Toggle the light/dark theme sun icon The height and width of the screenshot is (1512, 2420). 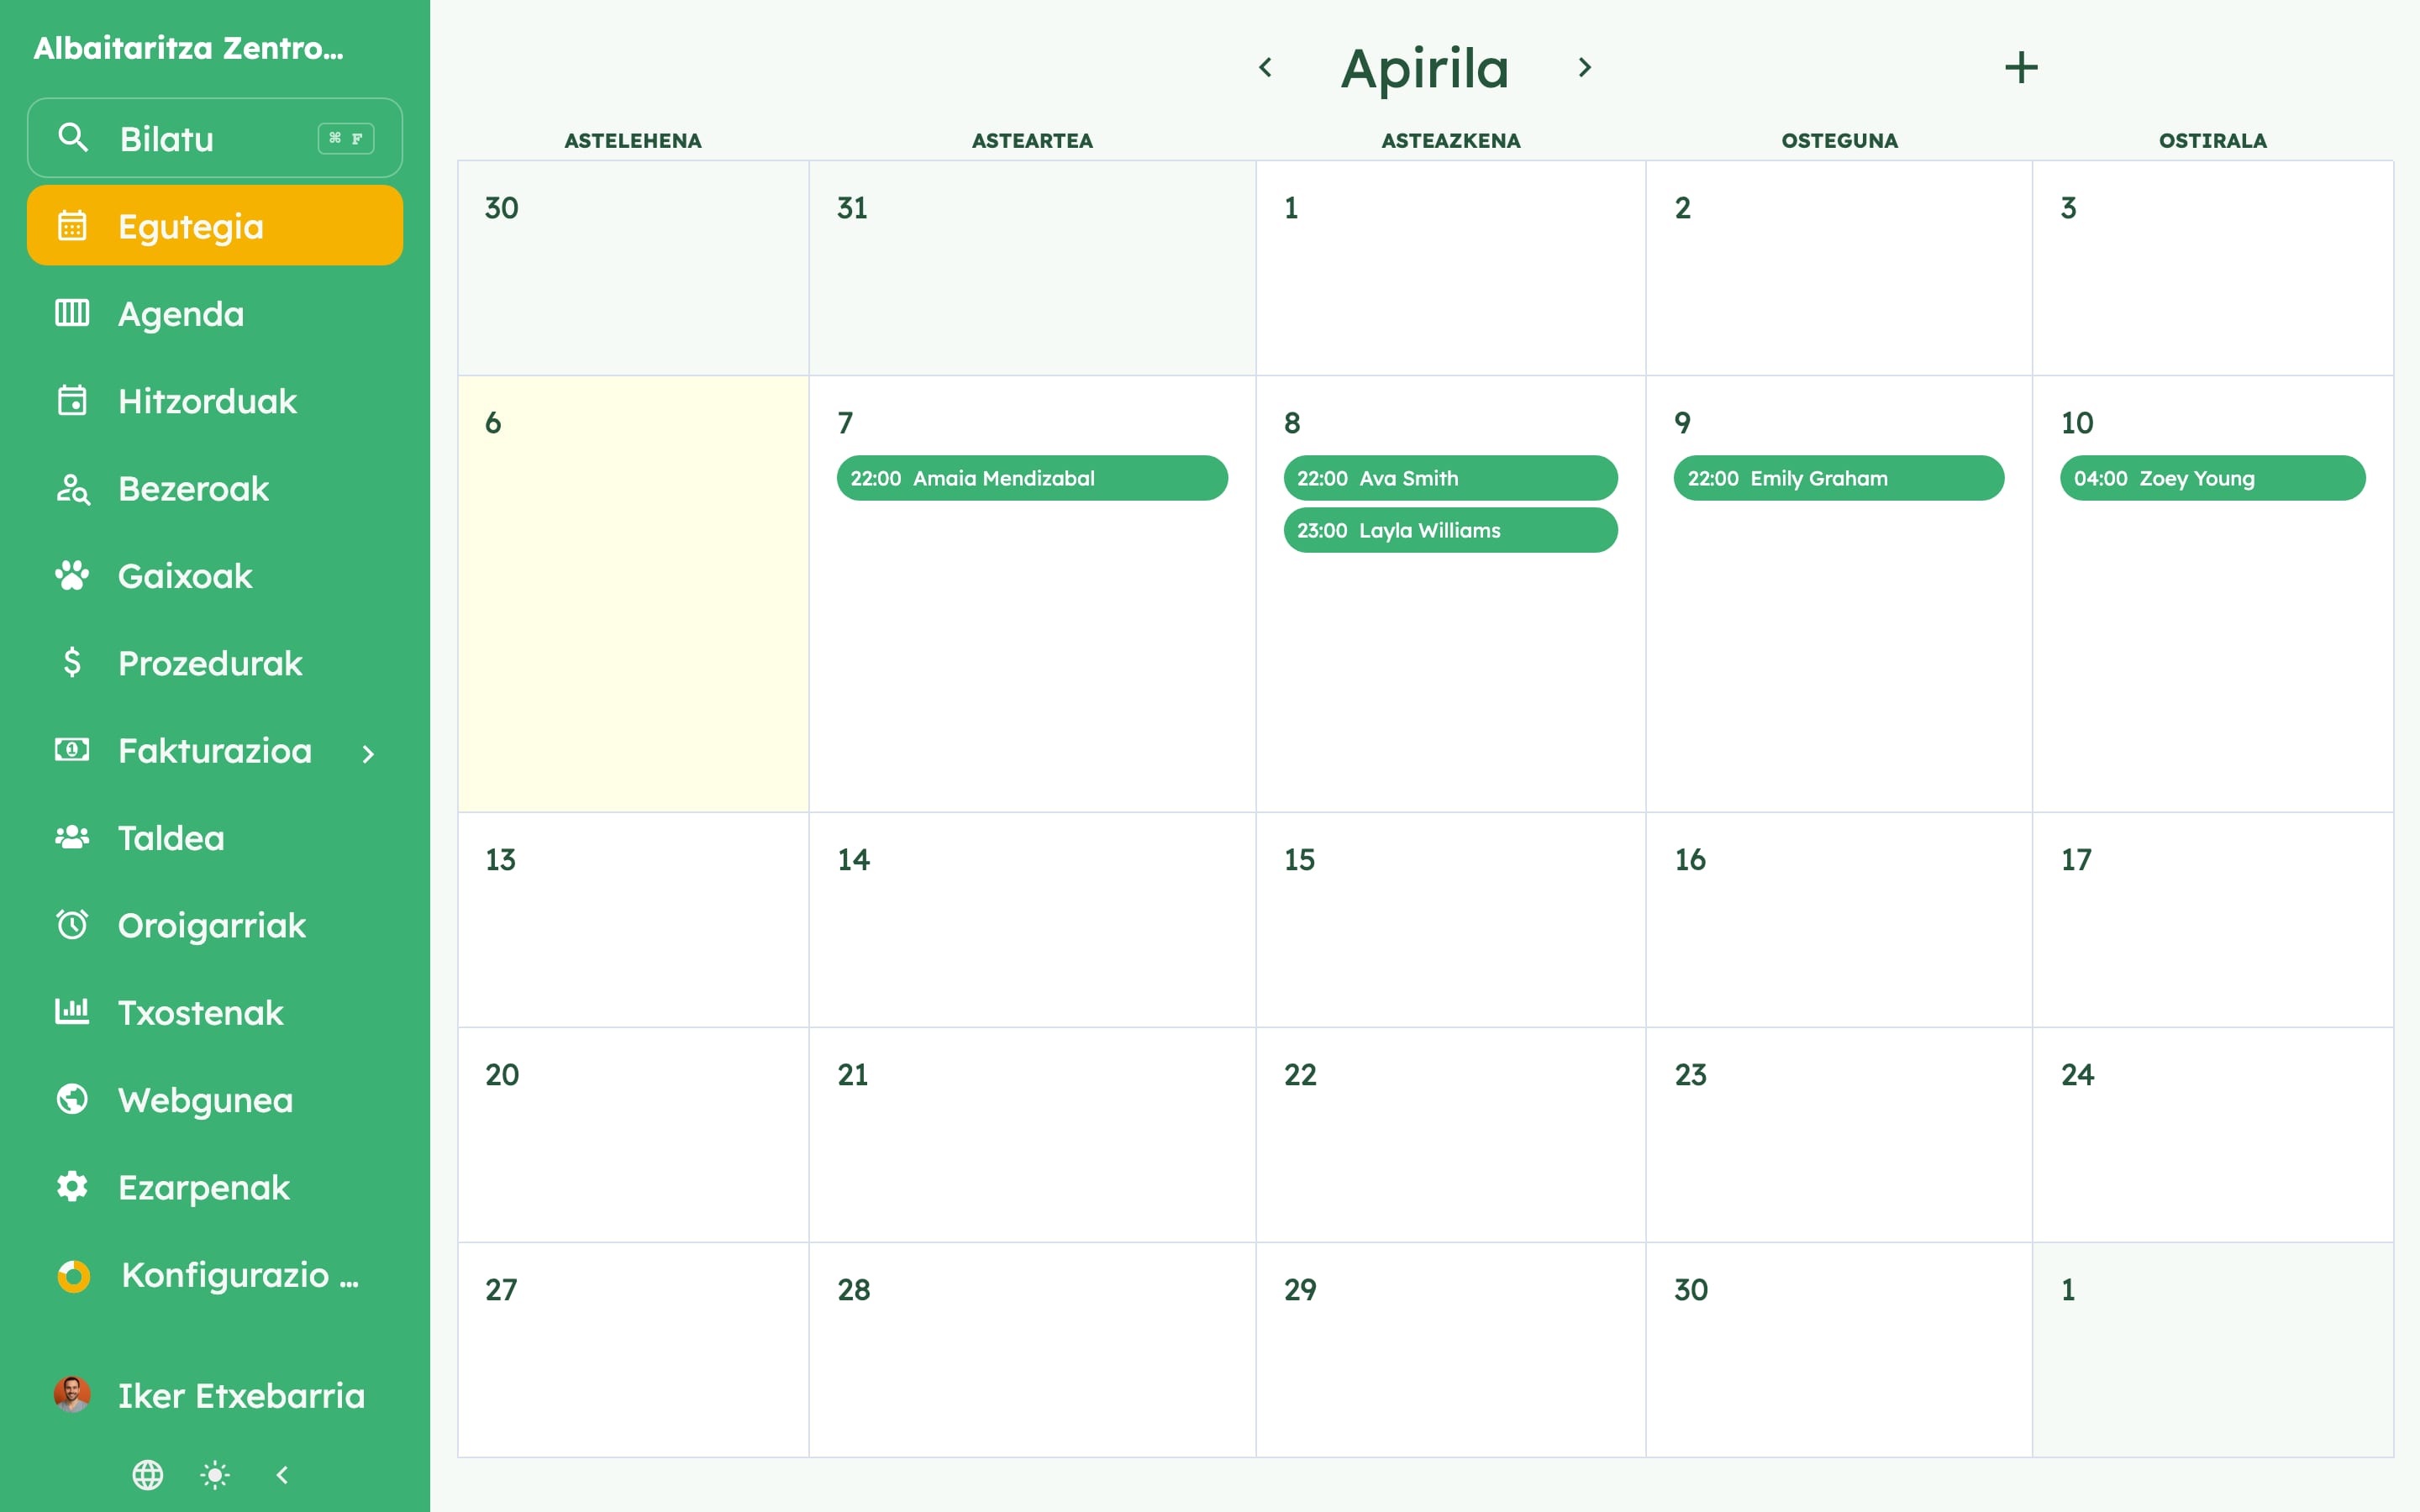[215, 1474]
